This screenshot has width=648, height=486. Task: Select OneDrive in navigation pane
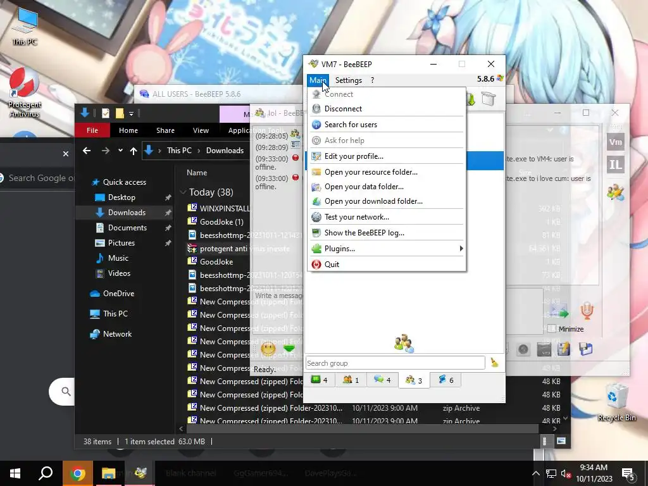pos(118,294)
